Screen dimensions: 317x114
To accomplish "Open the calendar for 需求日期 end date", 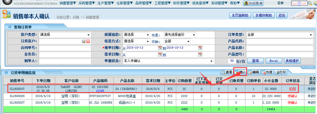I will coord(200,54).
